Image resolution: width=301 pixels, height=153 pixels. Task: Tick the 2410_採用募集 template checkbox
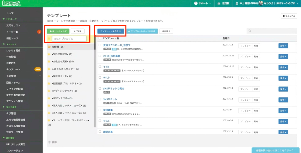(100, 56)
